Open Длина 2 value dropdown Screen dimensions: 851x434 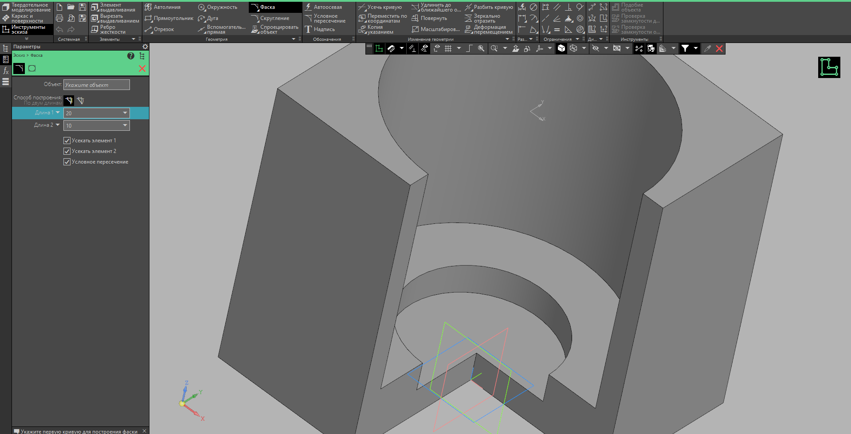(125, 125)
